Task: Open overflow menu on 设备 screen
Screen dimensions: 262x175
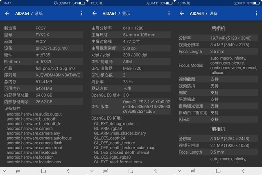Action: pos(256,14)
